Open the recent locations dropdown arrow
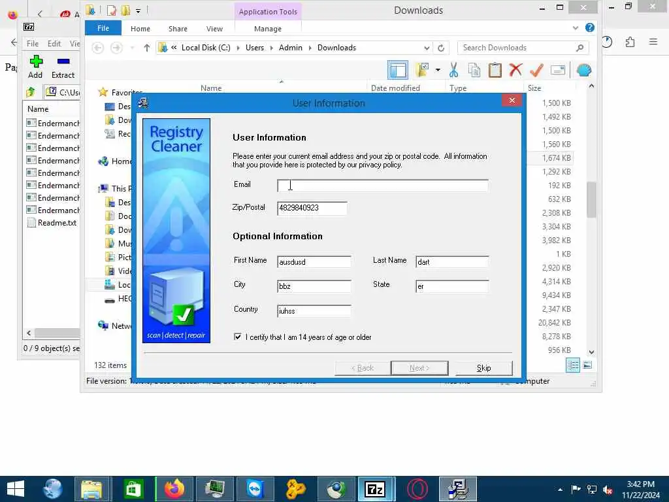 click(x=132, y=48)
